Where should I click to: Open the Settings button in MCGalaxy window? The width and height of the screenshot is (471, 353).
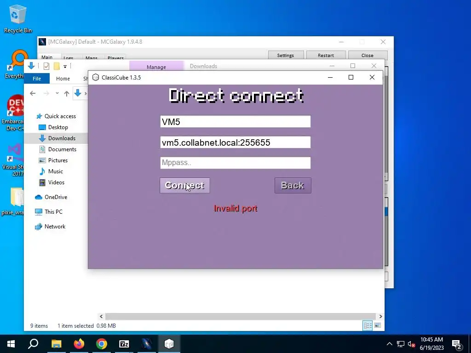pyautogui.click(x=285, y=55)
